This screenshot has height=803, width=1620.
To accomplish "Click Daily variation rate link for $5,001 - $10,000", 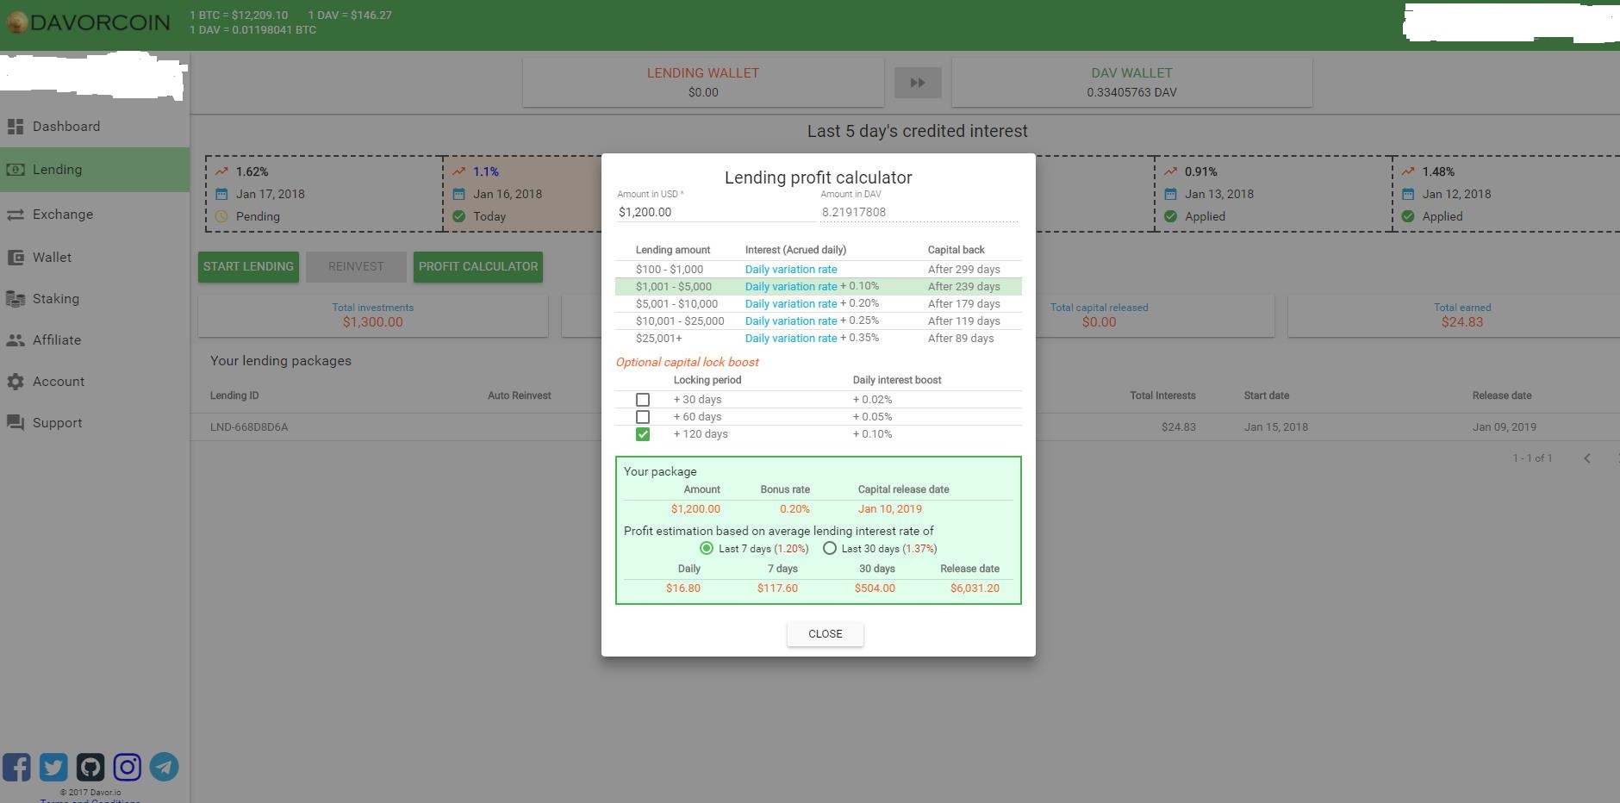I will 791,304.
